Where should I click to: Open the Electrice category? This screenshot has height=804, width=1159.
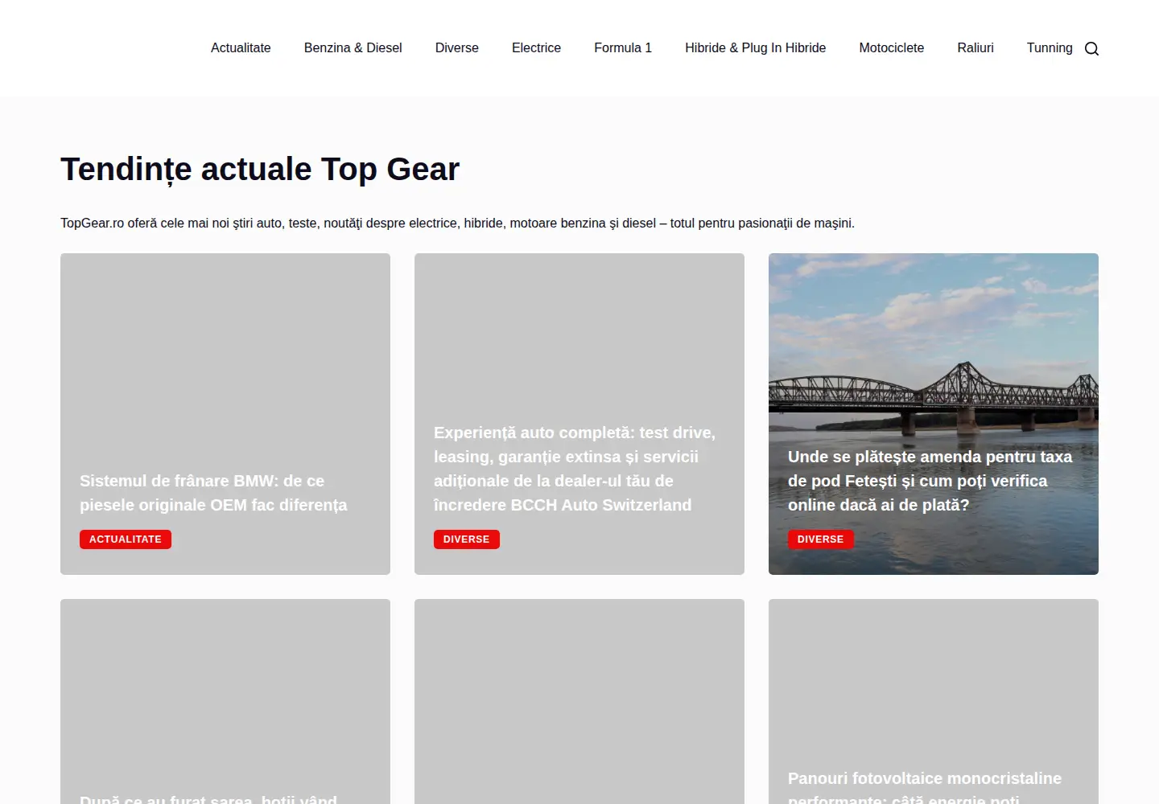click(536, 48)
